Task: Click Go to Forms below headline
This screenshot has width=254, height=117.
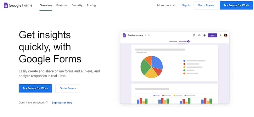Action: pos(68,88)
